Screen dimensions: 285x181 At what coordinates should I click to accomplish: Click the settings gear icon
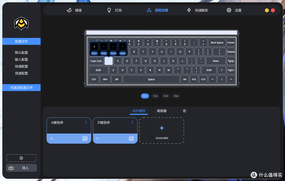(229, 10)
